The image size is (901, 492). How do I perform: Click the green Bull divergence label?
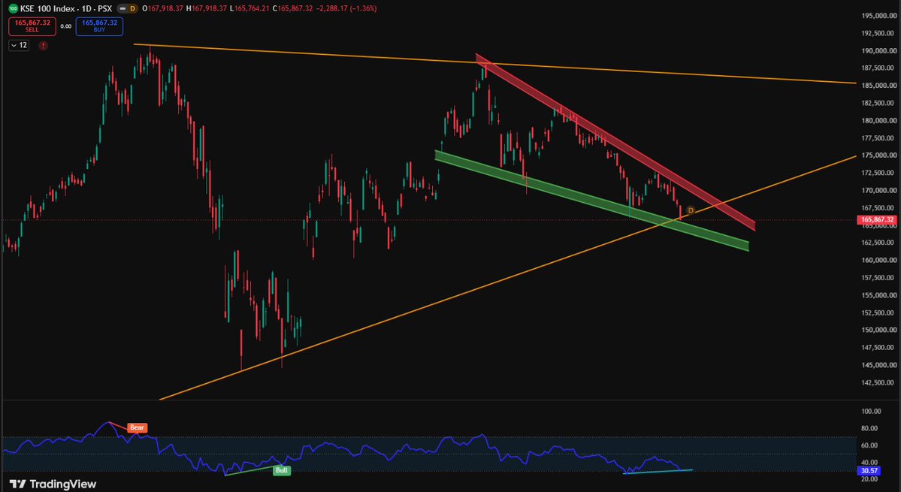click(282, 471)
